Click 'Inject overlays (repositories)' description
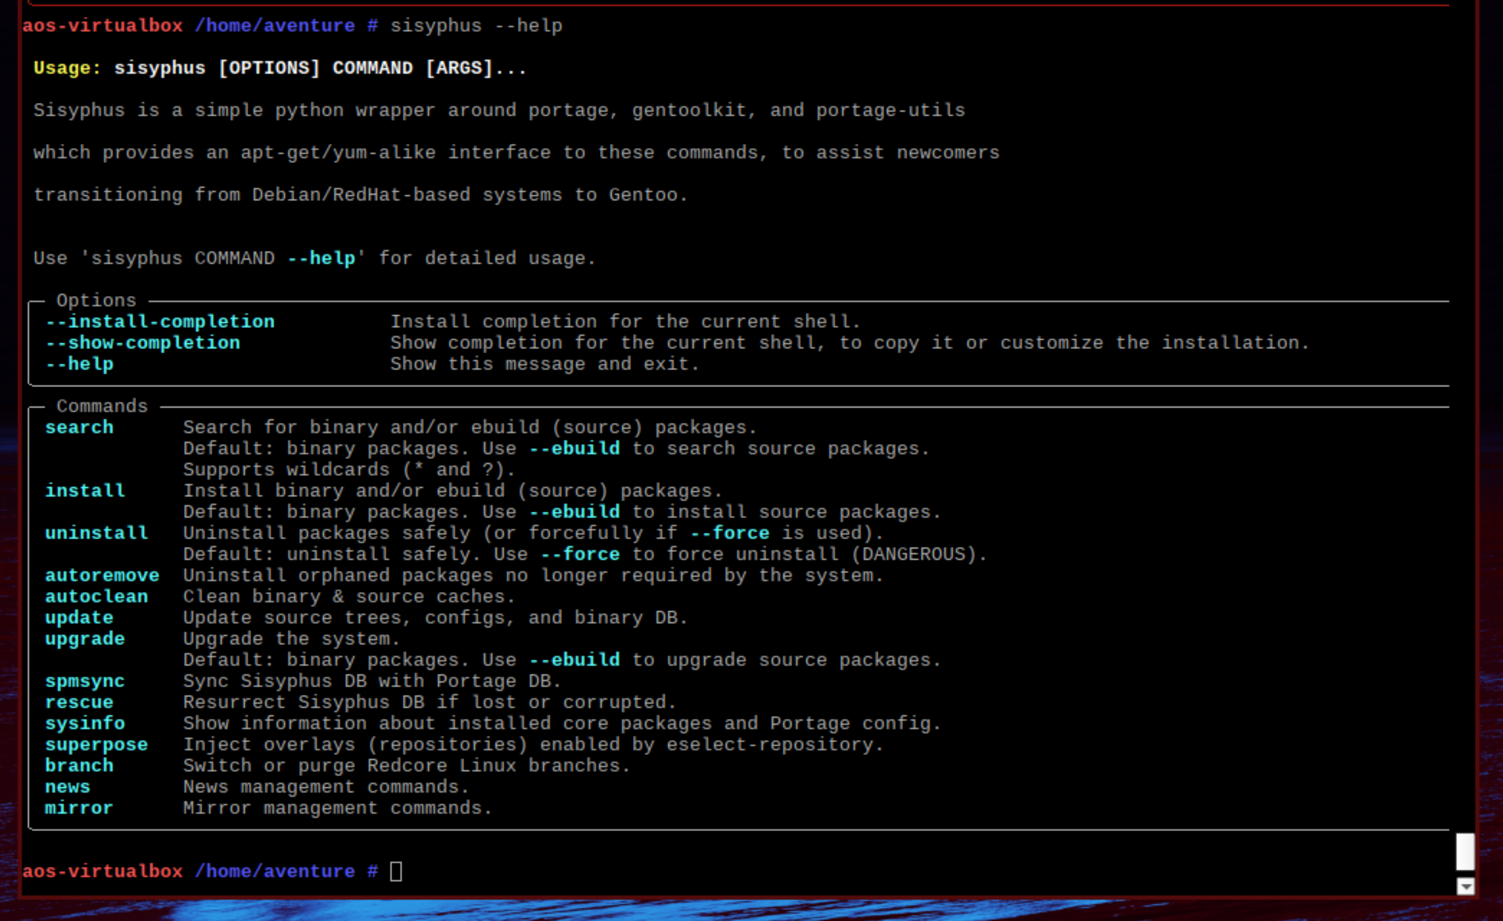 (533, 744)
